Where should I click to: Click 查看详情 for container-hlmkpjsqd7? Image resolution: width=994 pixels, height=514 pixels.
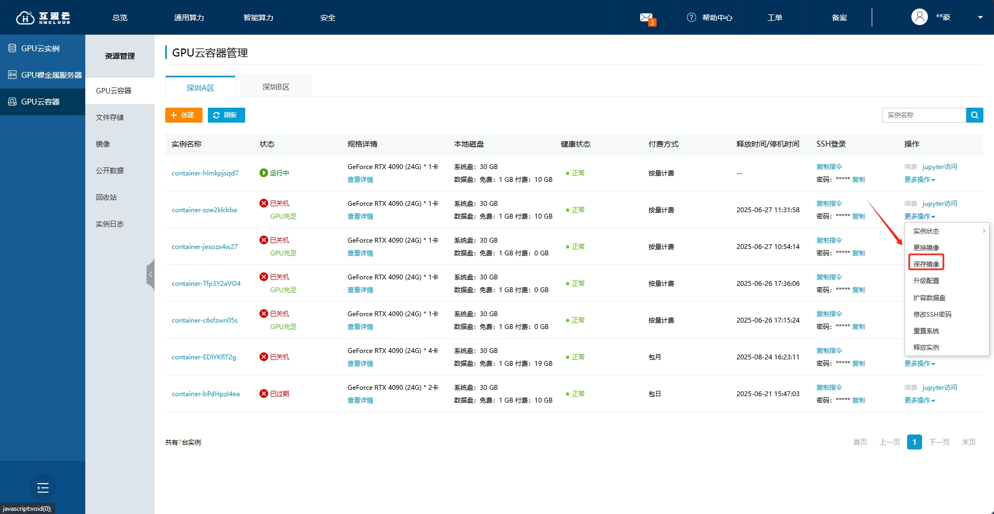coord(360,180)
